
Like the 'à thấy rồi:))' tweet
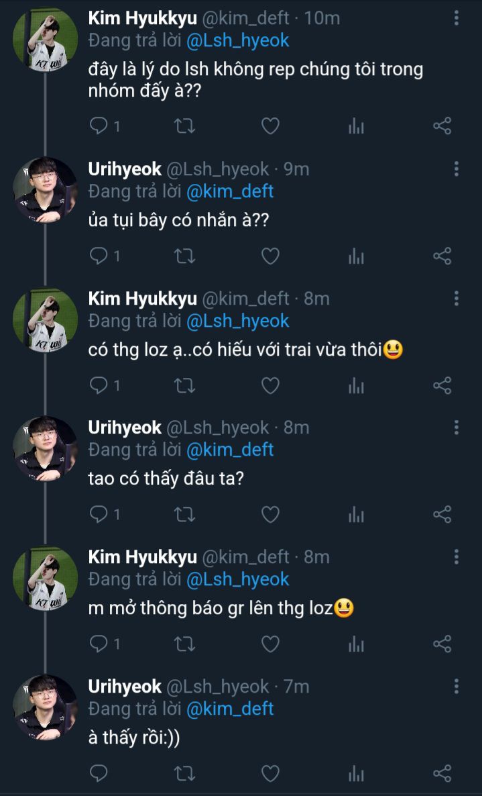click(x=270, y=773)
